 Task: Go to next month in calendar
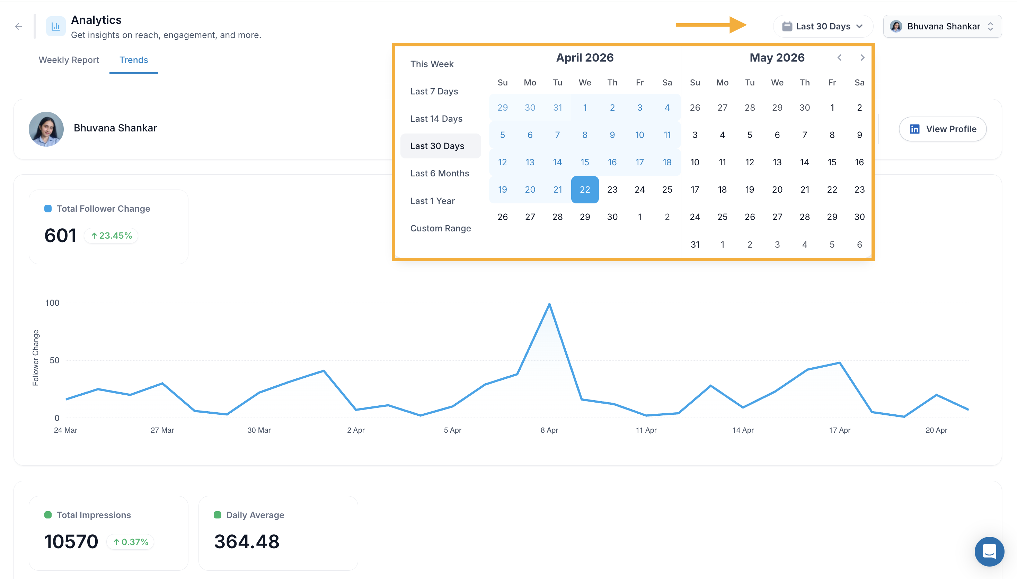click(x=863, y=58)
